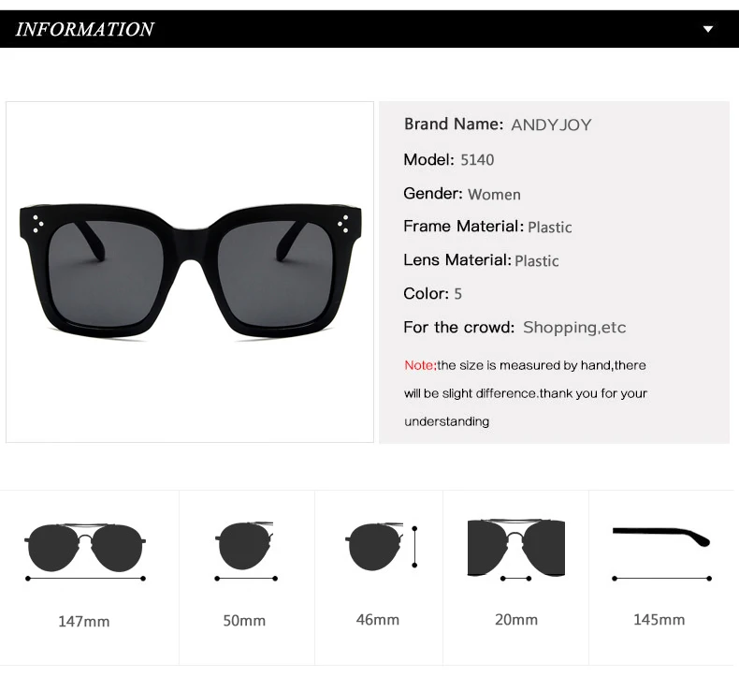
Task: Click the Model 5140 value
Action: [477, 160]
